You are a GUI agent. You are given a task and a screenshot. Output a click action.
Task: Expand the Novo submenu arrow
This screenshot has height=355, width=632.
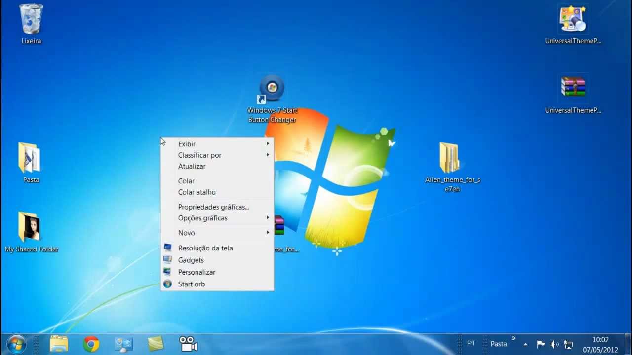pos(268,232)
